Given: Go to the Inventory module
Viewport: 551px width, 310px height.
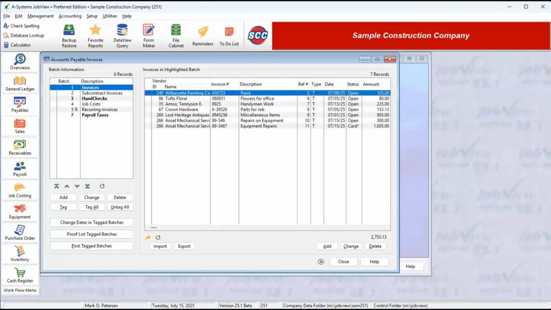Looking at the screenshot, I should [x=20, y=254].
